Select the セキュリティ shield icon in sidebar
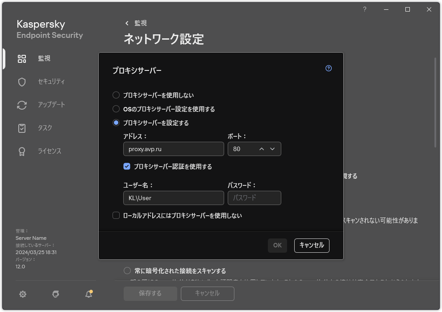The width and height of the screenshot is (442, 312). click(x=21, y=82)
